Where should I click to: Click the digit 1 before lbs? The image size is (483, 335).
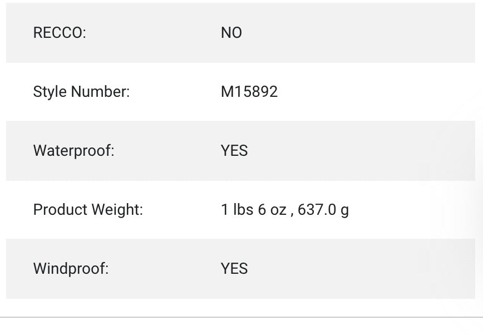[225, 210]
